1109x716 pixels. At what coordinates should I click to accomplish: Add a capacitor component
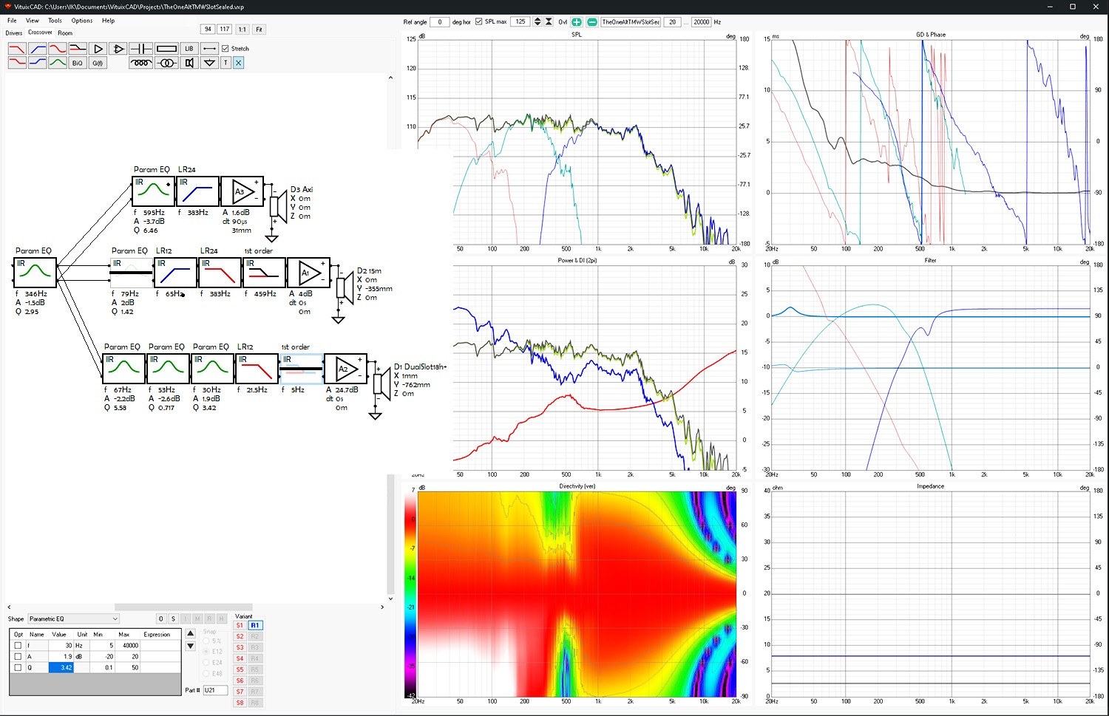click(140, 49)
